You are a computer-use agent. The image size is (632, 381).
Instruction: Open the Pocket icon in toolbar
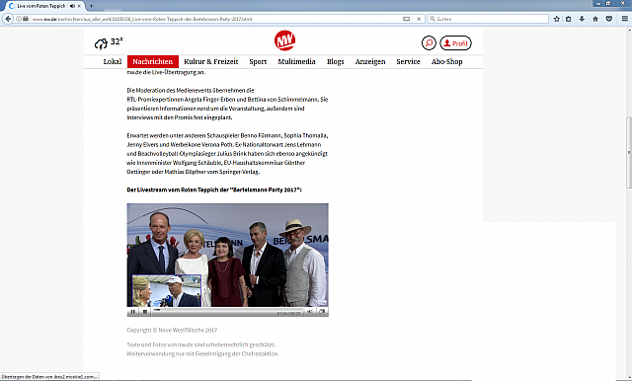[x=609, y=19]
